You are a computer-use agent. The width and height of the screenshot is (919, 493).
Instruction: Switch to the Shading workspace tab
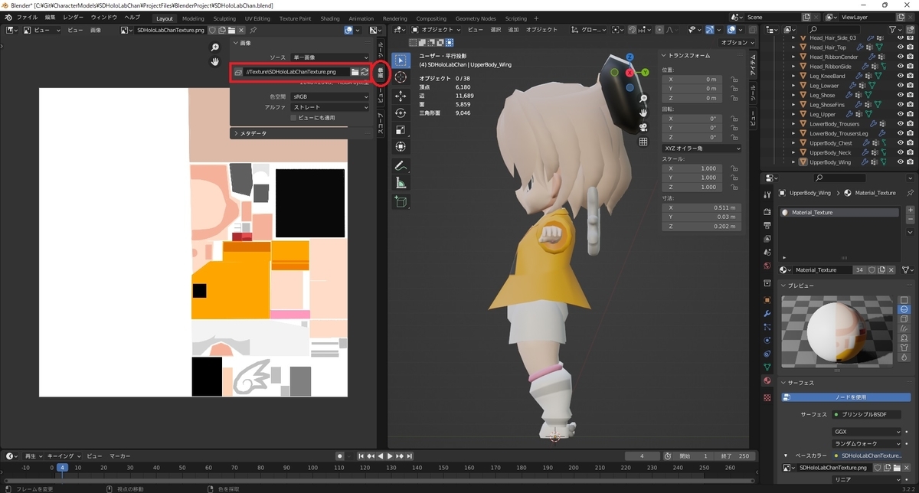click(330, 18)
